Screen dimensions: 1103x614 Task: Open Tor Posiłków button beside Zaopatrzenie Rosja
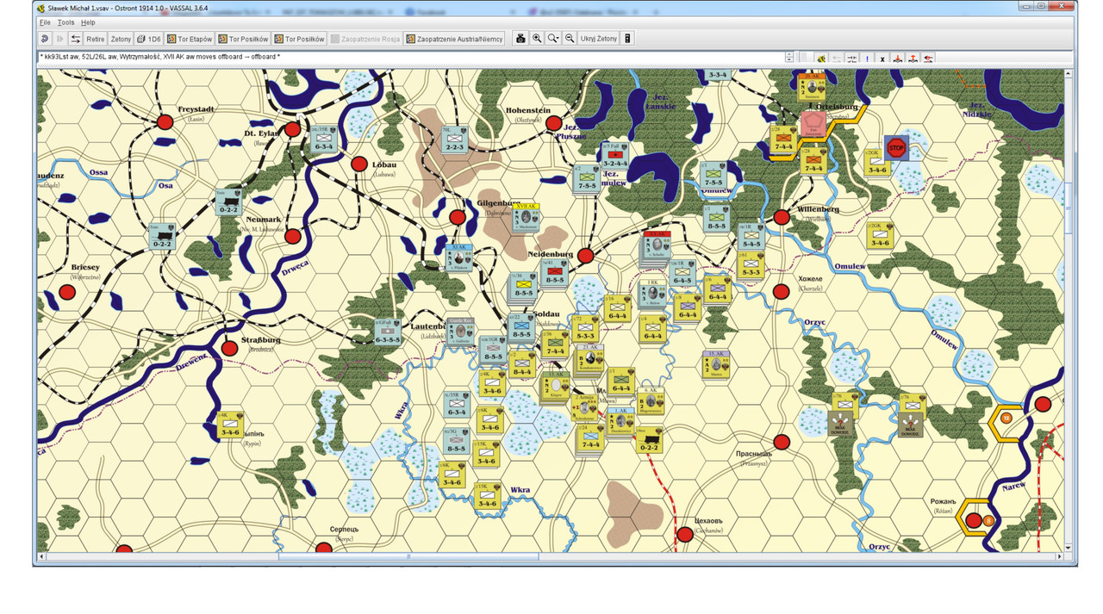point(299,39)
